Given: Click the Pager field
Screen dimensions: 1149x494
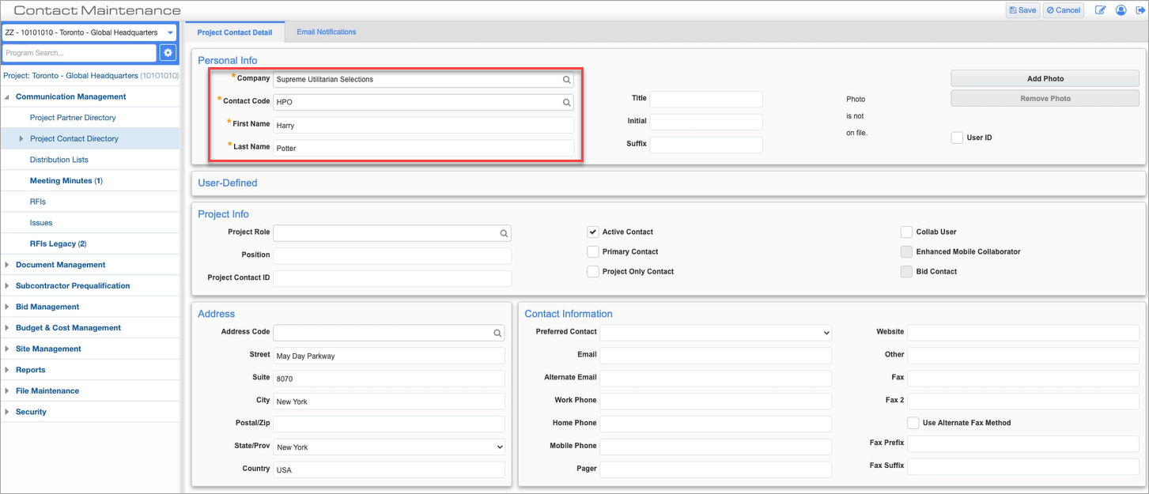Looking at the screenshot, I should coord(716,469).
